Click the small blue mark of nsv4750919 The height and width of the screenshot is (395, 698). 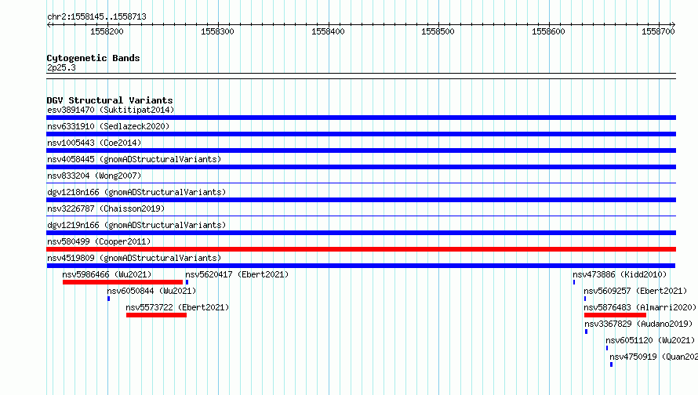click(611, 364)
